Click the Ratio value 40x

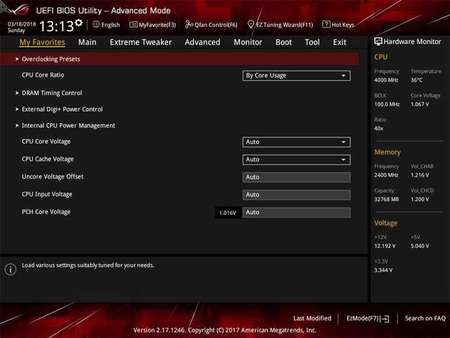pyautogui.click(x=379, y=128)
